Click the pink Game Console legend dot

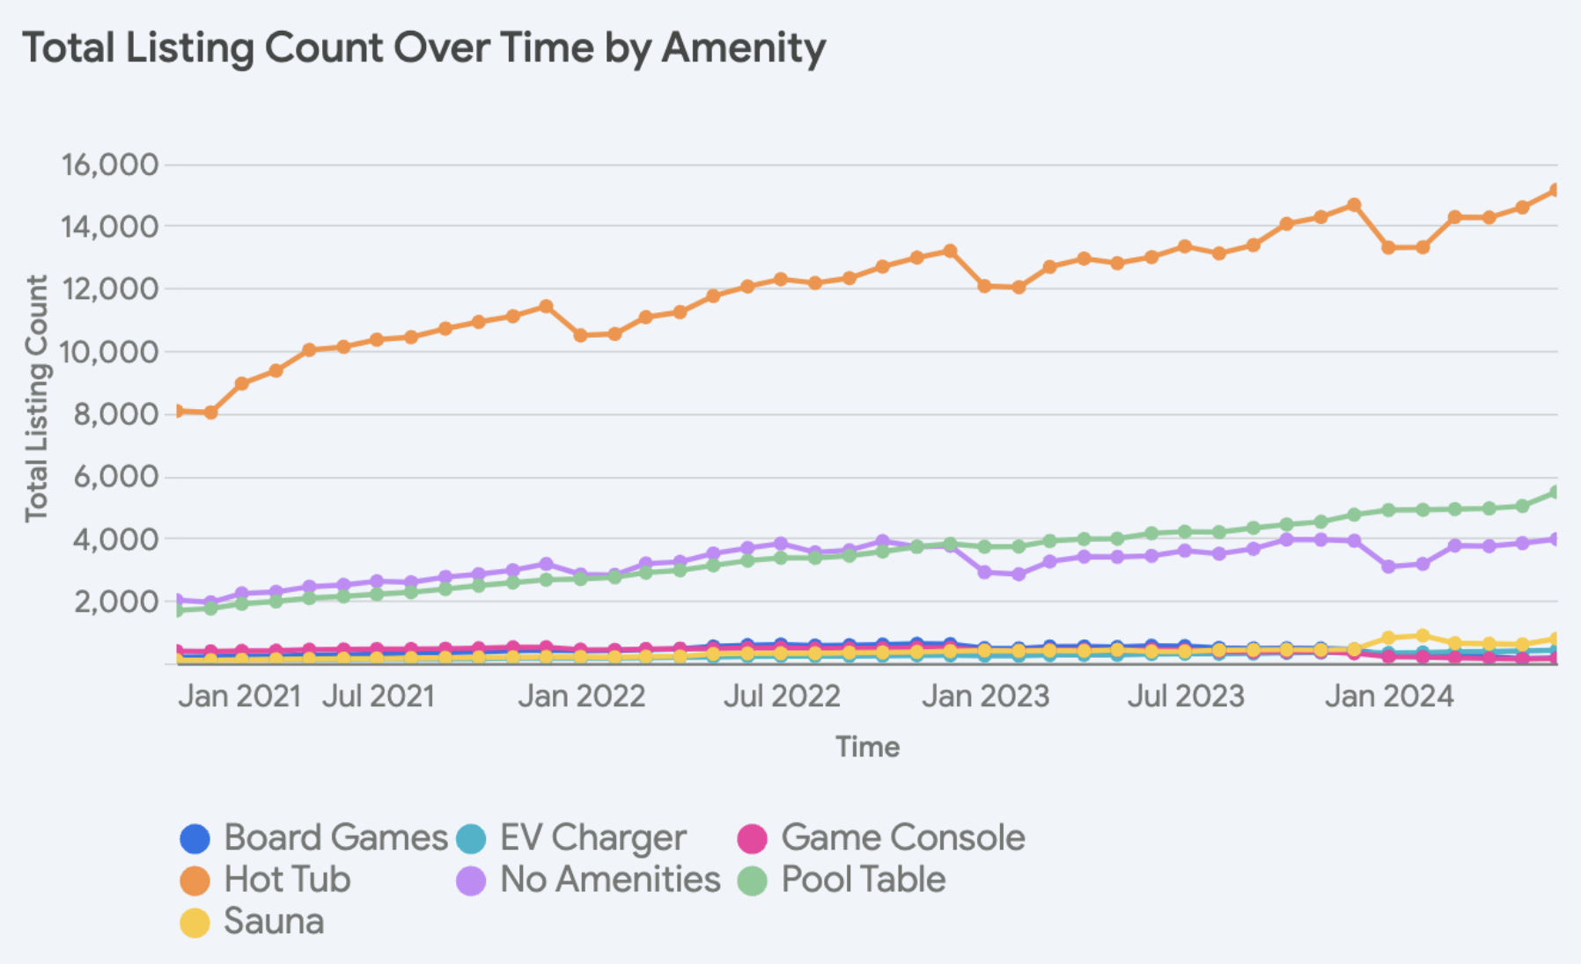(x=753, y=839)
